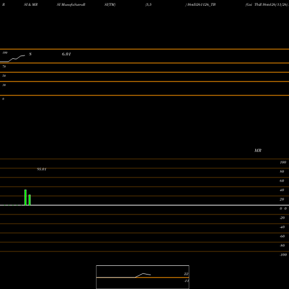The image size is (289, 289).
Task: Click the 95.01 value in lower panel
Action: pyautogui.click(x=42, y=169)
